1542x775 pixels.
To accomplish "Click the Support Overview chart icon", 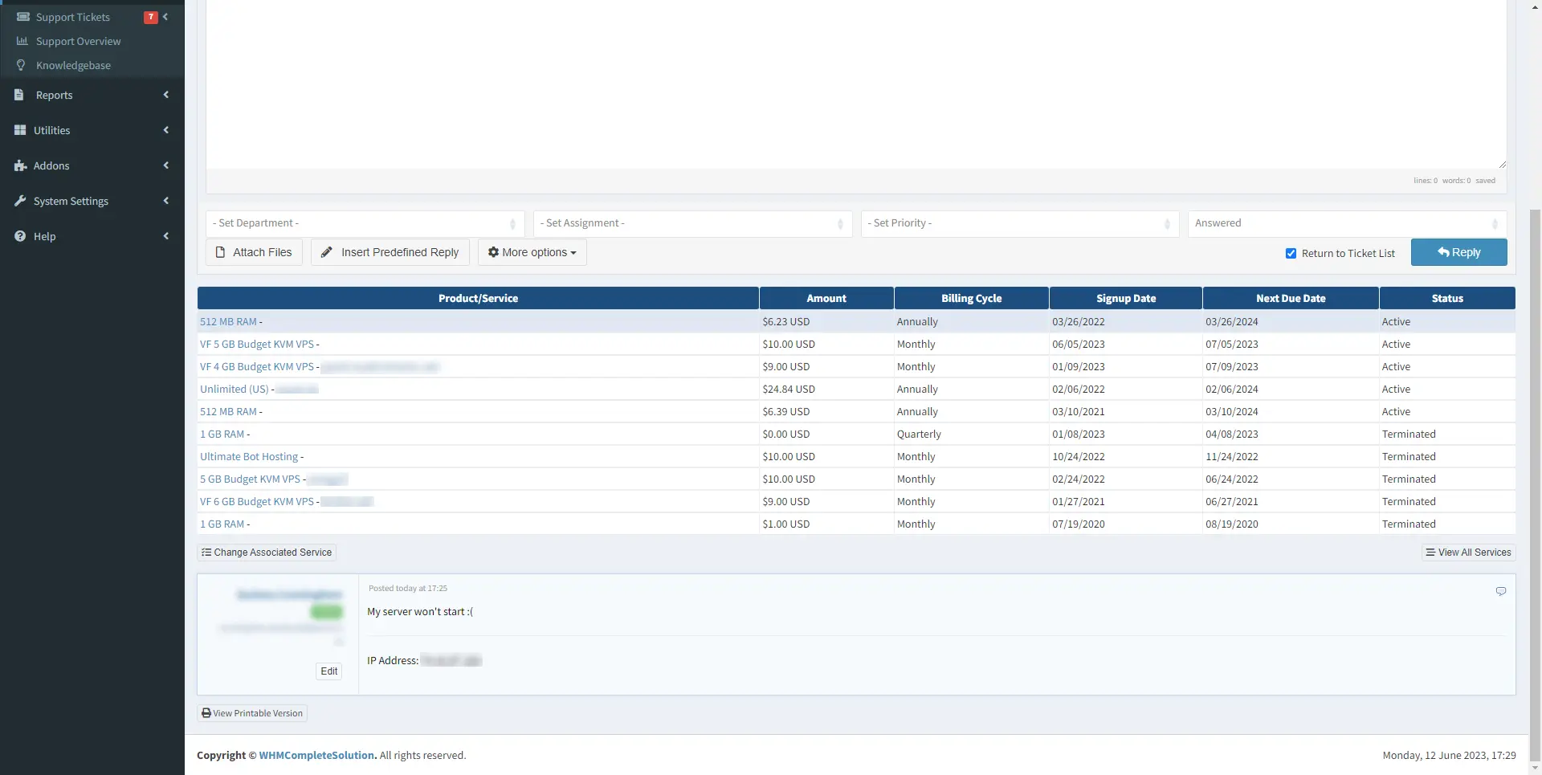I will point(22,41).
